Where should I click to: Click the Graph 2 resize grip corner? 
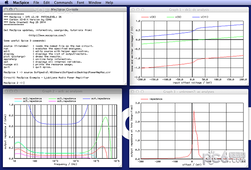click(x=120, y=165)
